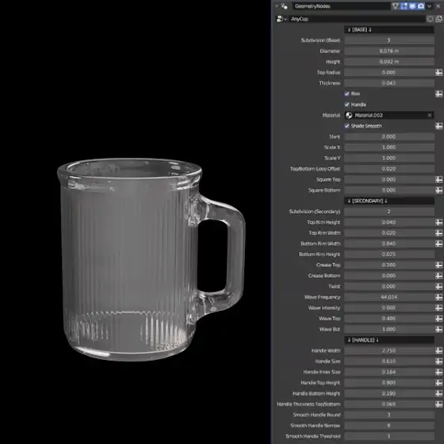
Task: Toggle modifier display on cage
Action: pyautogui.click(x=396, y=6)
